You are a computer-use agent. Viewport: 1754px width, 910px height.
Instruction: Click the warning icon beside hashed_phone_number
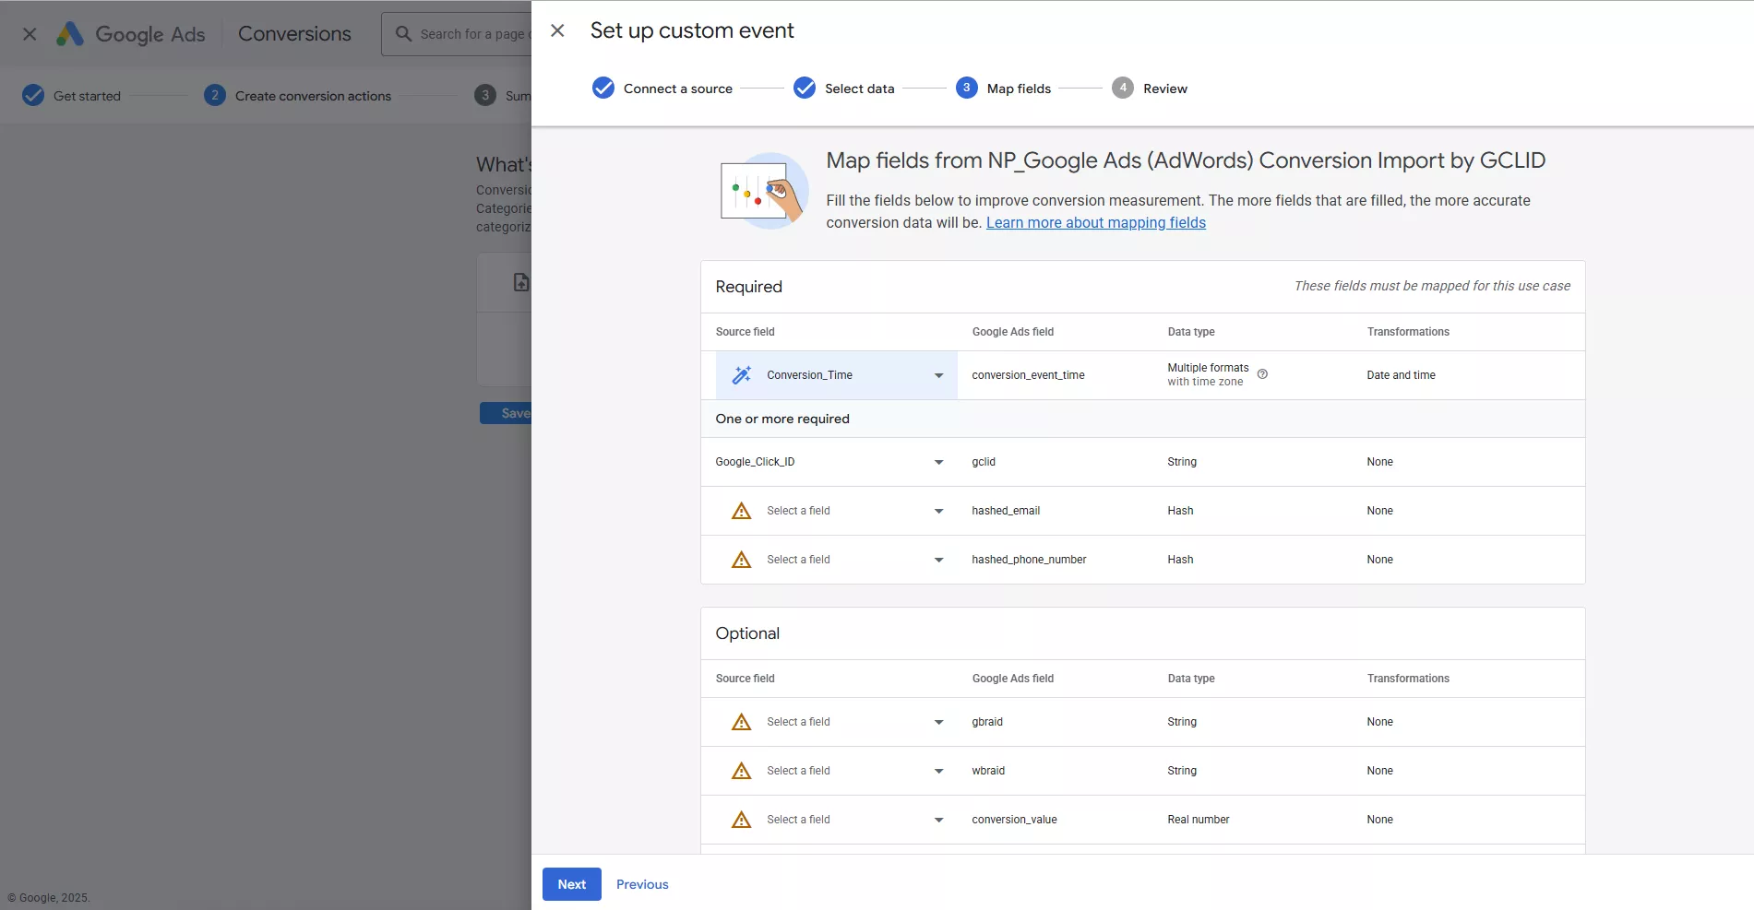coord(741,559)
